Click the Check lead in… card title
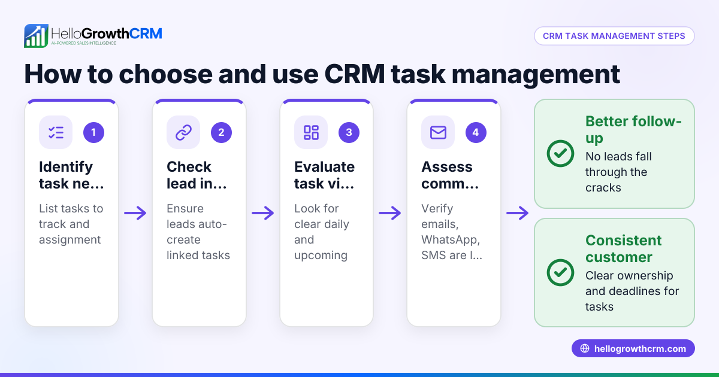This screenshot has width=719, height=377. 197,175
